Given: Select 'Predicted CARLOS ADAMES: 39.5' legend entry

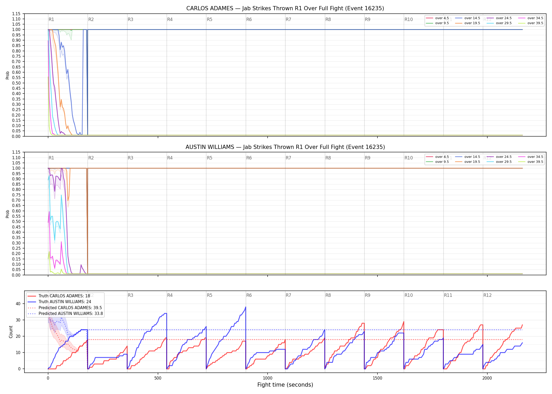Looking at the screenshot, I should [65, 308].
